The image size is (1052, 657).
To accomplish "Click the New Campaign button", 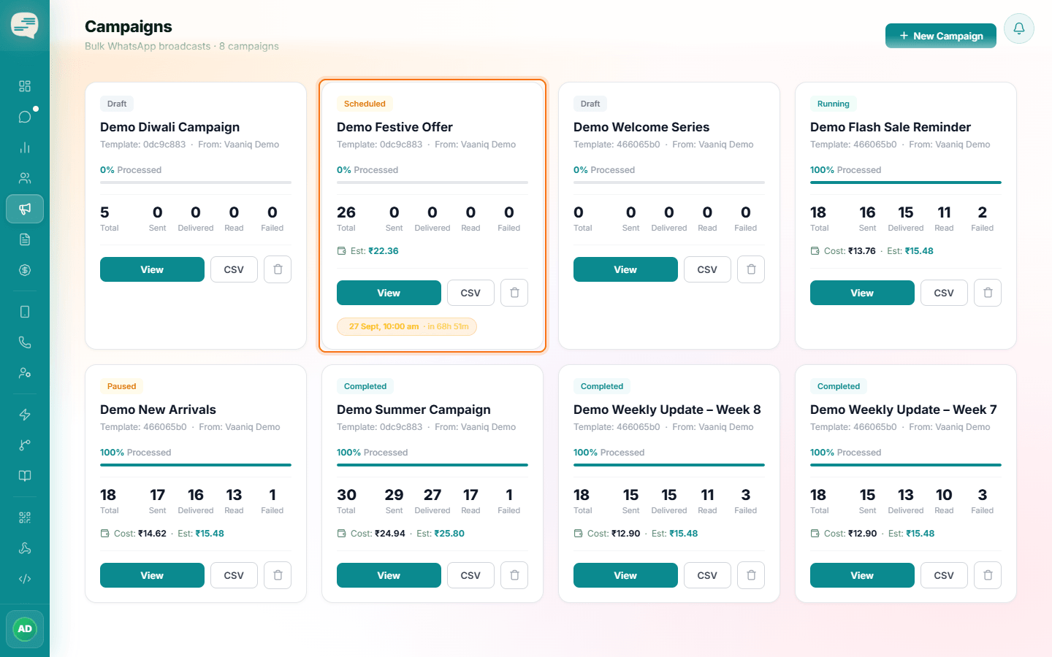I will (941, 36).
